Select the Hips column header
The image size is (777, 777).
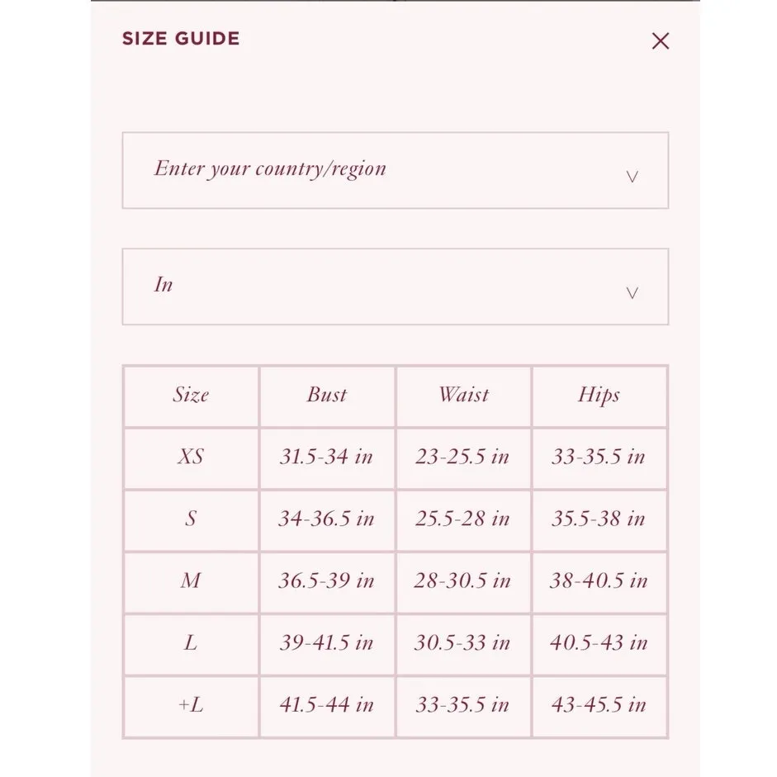pyautogui.click(x=599, y=395)
